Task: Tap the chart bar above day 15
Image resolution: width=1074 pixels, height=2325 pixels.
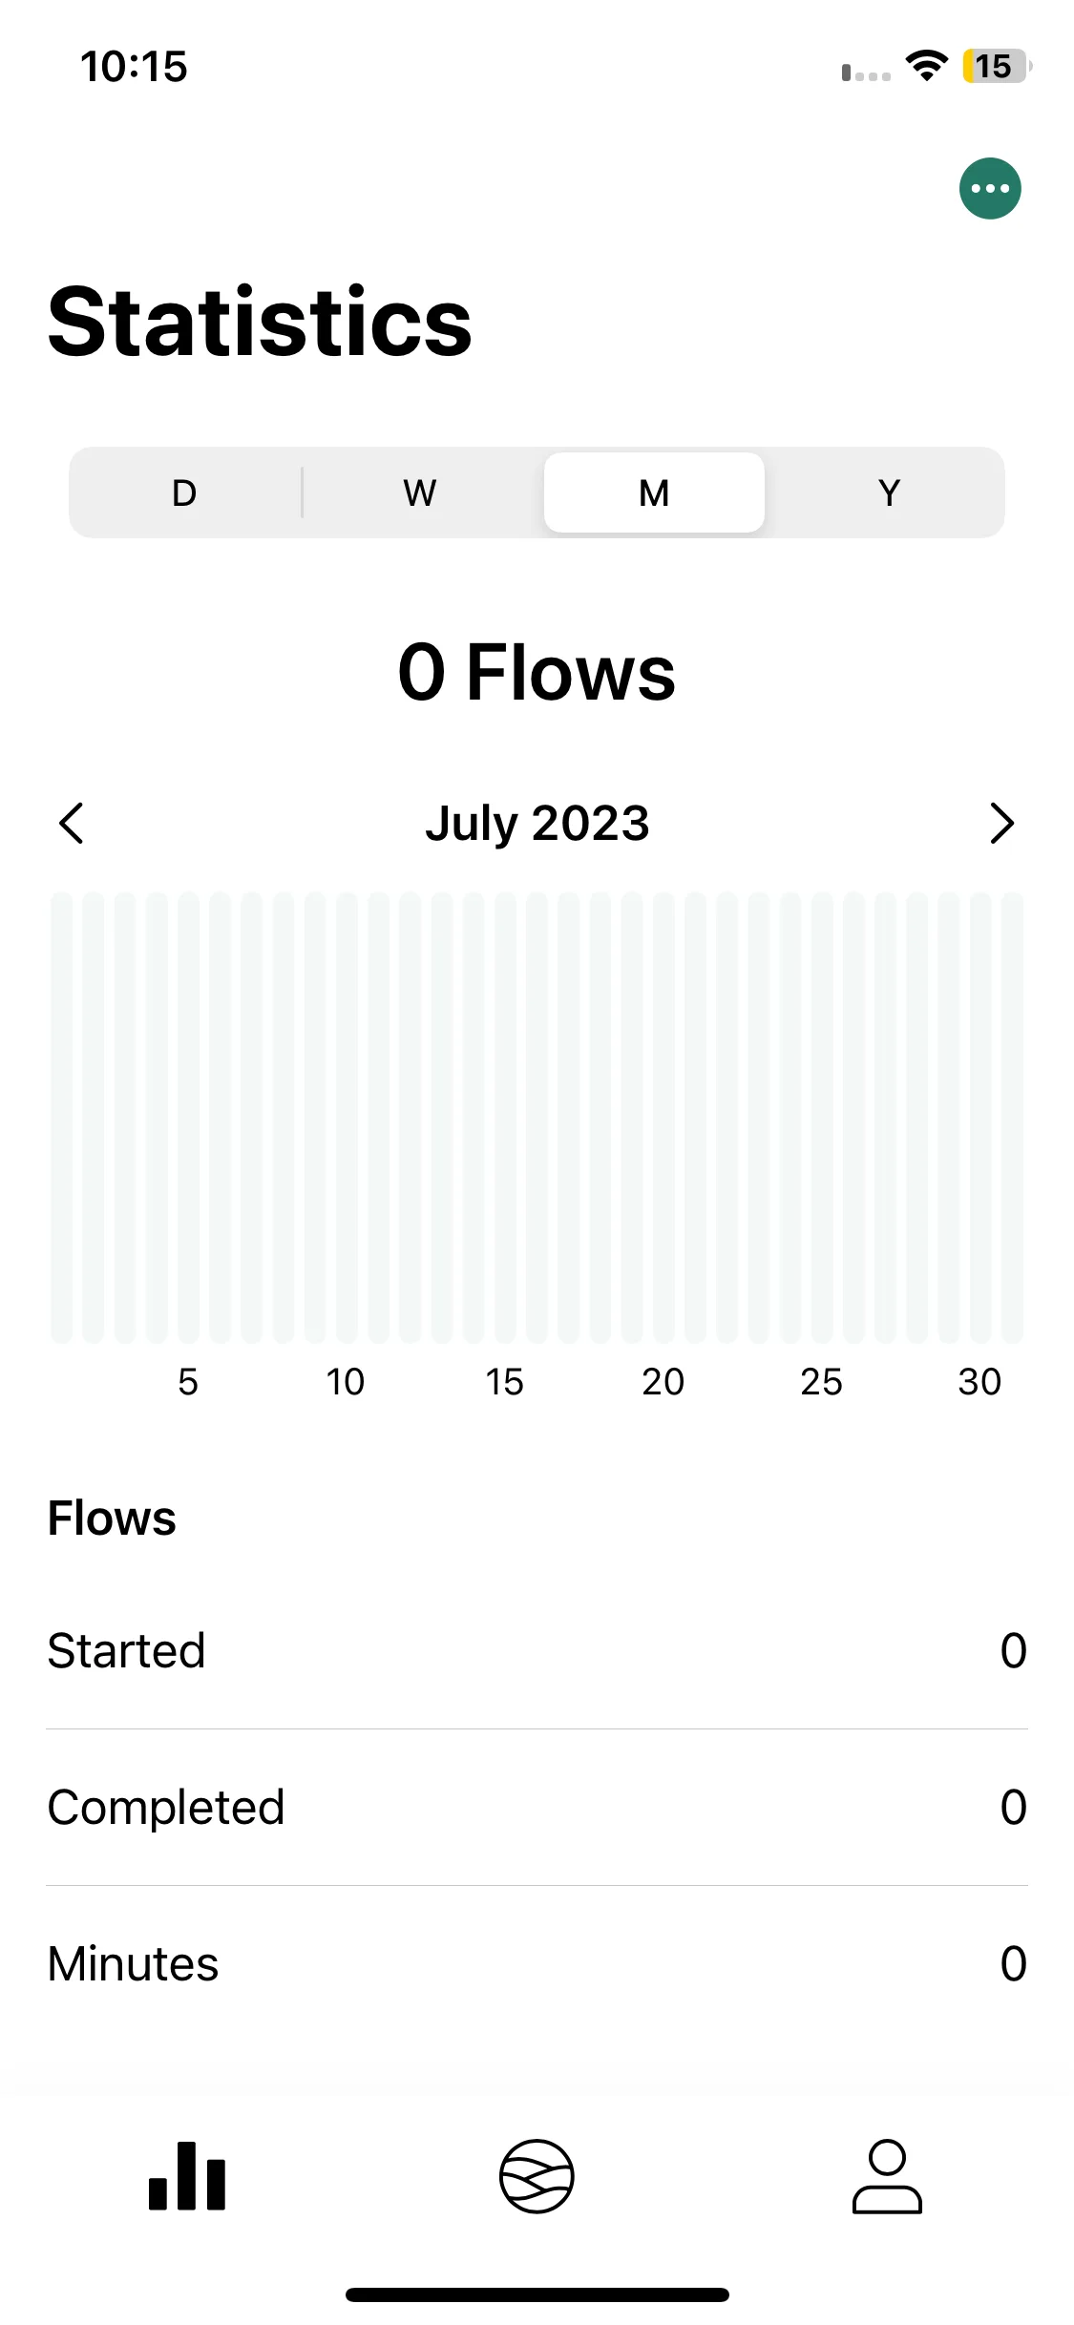Action: pos(505,1118)
